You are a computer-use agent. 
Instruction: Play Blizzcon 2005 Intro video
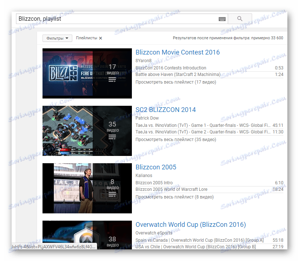tap(154, 183)
